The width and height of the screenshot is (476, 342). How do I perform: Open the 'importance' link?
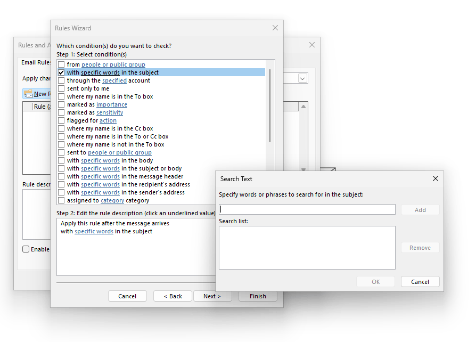(112, 104)
